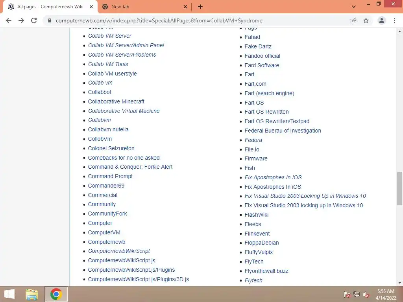Viewport: 403px width, 302px height.
Task: Open Command & Conquer: Forkie Alert
Action: tap(130, 167)
